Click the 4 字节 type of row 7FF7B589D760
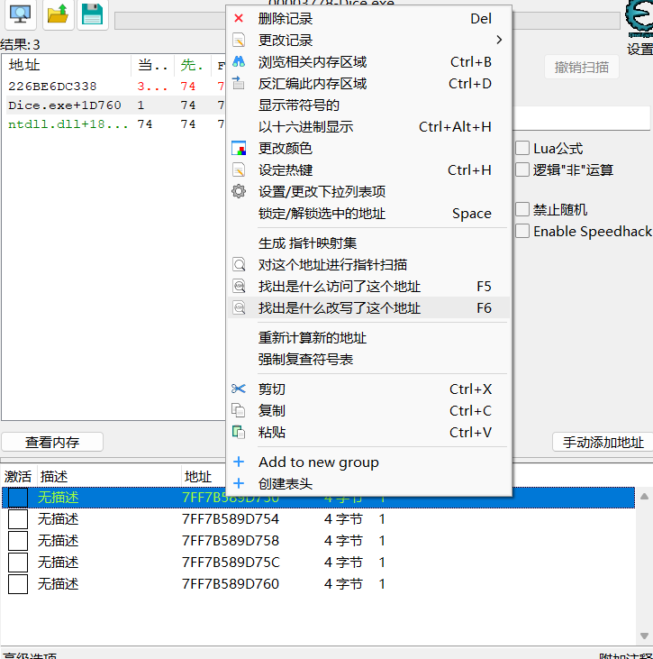 pyautogui.click(x=343, y=584)
